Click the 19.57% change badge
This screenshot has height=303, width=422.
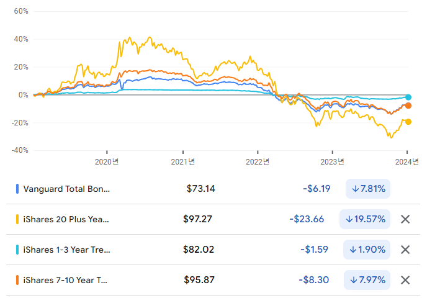pos(365,219)
